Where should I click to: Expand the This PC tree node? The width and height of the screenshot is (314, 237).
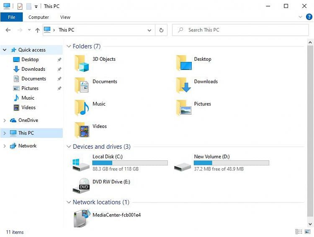5,133
